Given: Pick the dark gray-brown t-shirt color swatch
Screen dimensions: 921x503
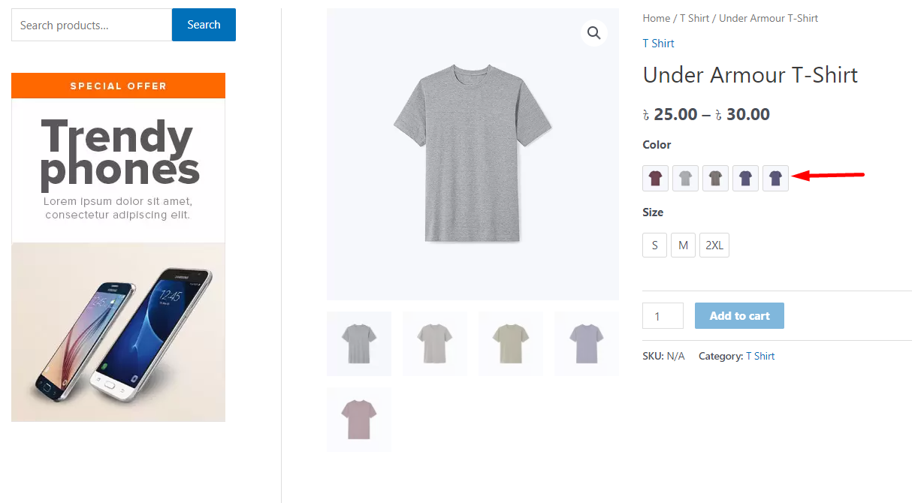Looking at the screenshot, I should 715,179.
